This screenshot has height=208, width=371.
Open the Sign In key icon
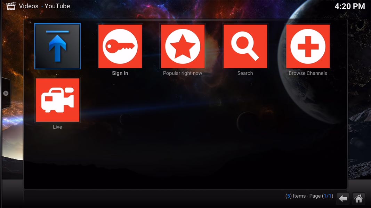tap(120, 46)
